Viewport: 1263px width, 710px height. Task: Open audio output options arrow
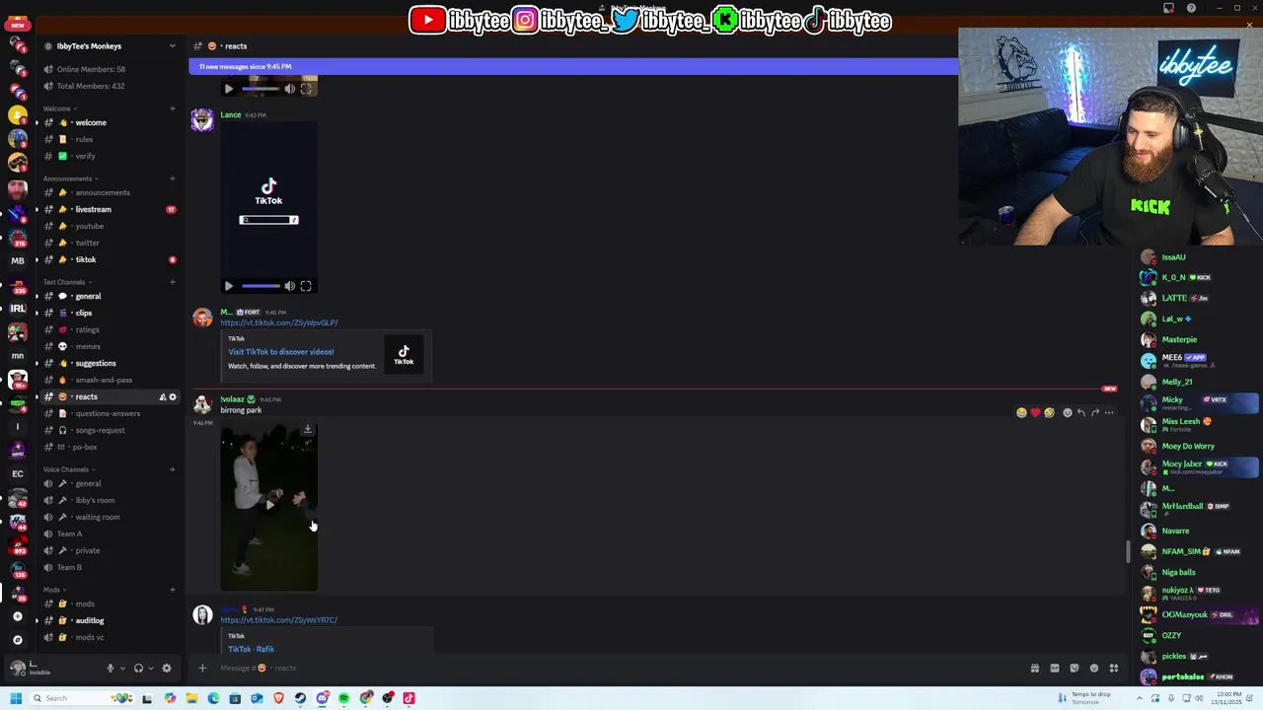coord(150,668)
